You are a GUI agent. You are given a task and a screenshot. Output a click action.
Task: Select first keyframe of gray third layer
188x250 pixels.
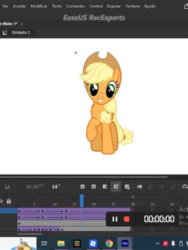click(19, 224)
